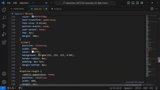Image resolution: width=160 pixels, height=90 pixels.
Task: Expand the hidden menus ellipsis
Action: [33, 3]
